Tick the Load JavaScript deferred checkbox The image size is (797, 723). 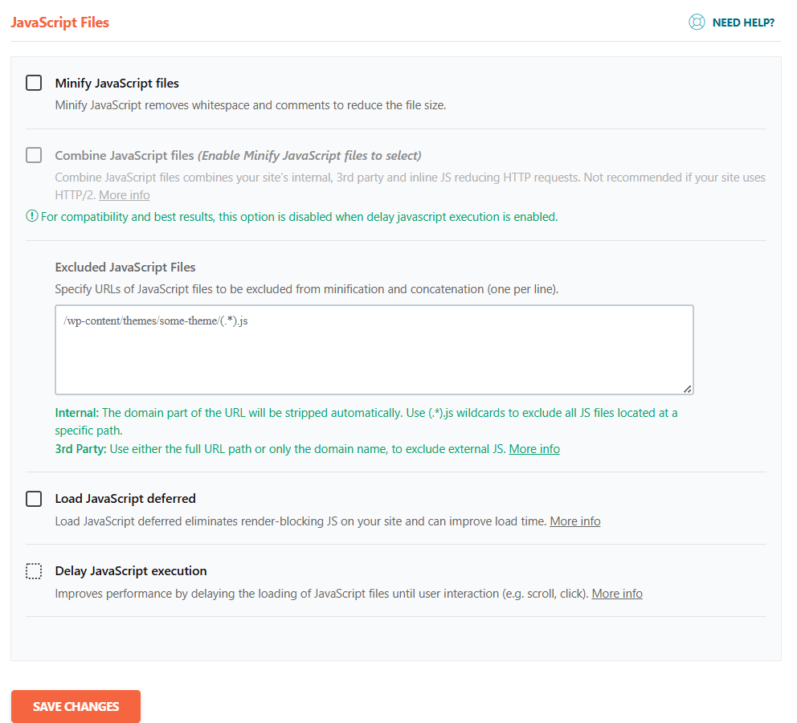34,499
